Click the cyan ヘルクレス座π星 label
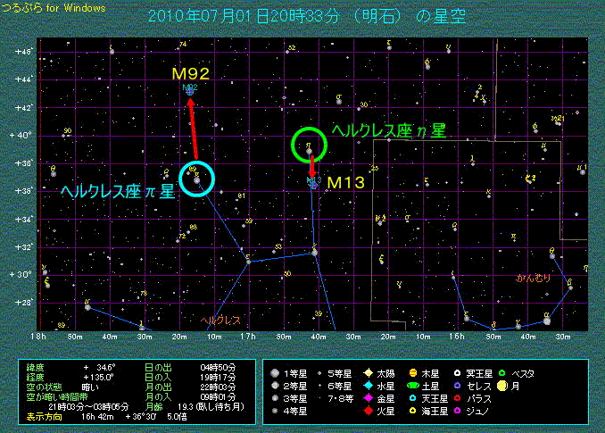The image size is (605, 433). point(116,192)
